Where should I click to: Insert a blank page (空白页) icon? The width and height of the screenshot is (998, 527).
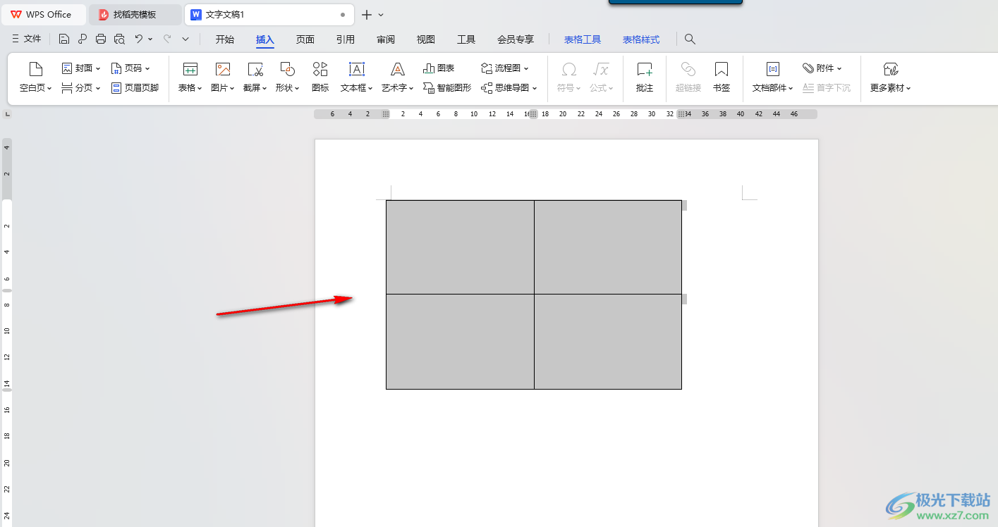(x=35, y=68)
